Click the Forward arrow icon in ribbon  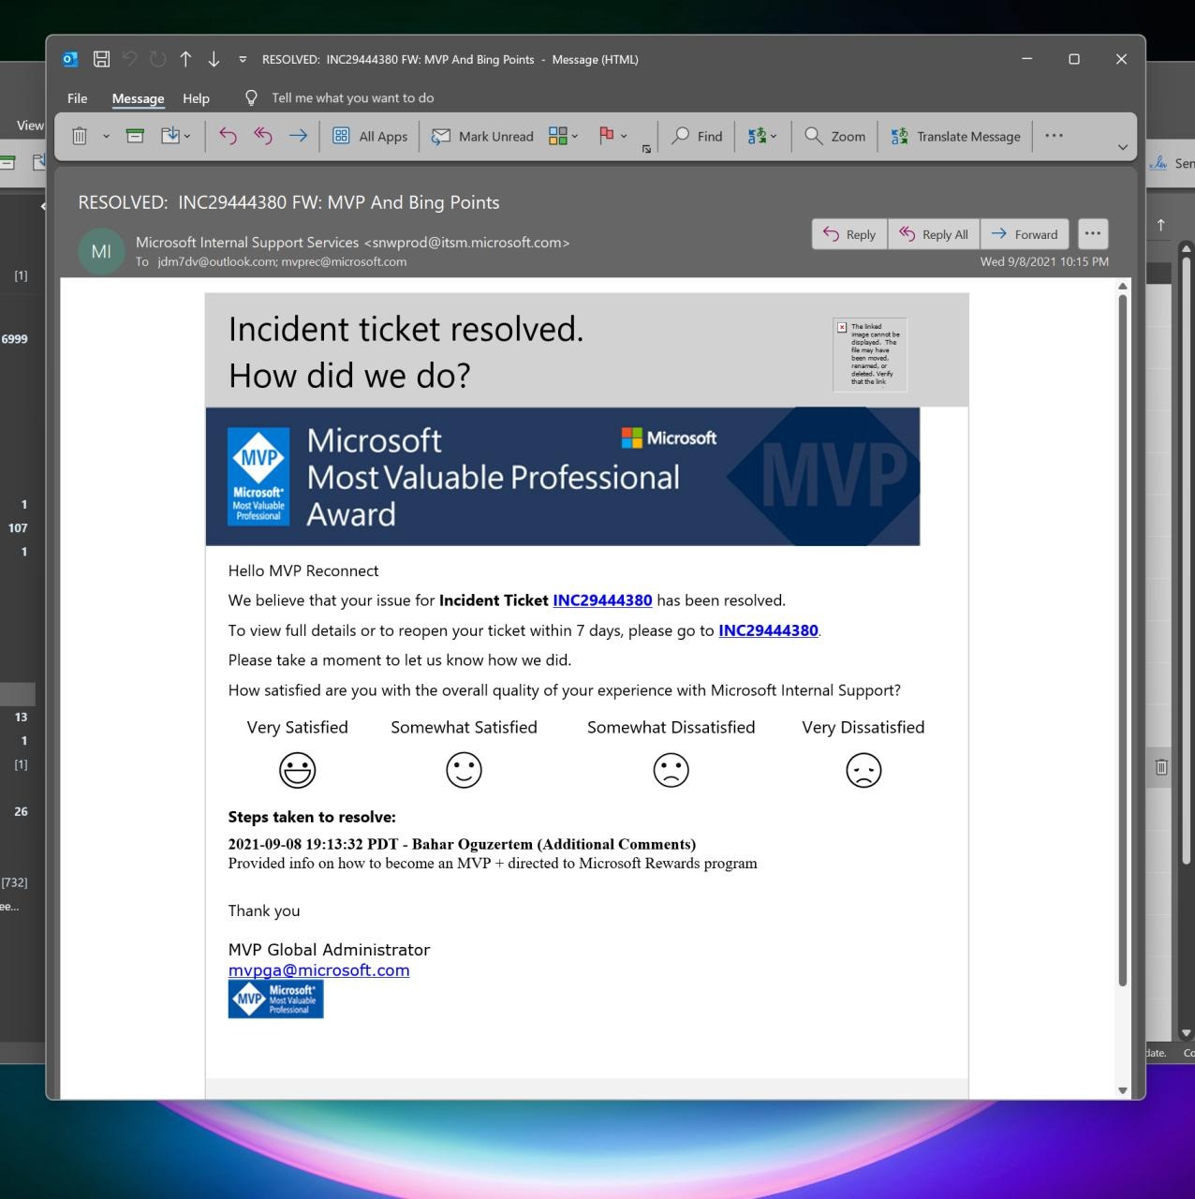point(298,136)
